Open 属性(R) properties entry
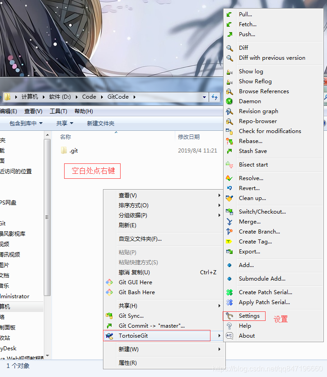This screenshot has width=327, height=377. (x=128, y=363)
